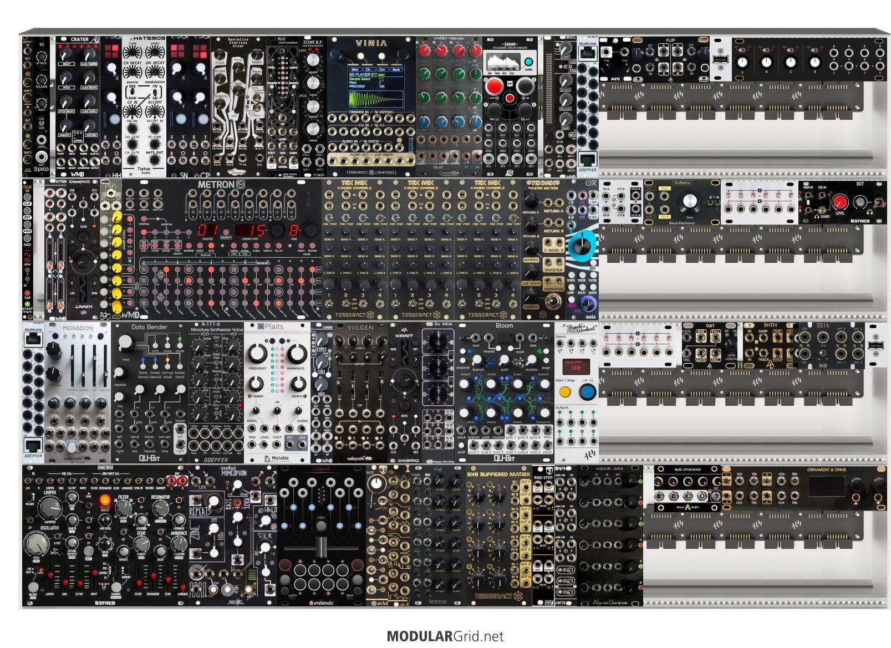Image resolution: width=891 pixels, height=648 pixels.
Task: Click the MODULARGrid.net logo link
Action: point(445,636)
